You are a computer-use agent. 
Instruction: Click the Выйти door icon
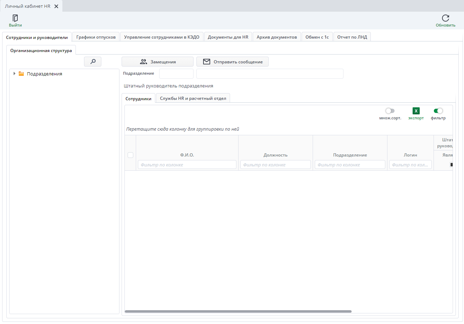[x=15, y=18]
